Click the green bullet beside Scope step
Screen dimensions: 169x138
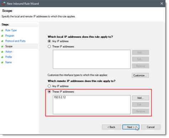(x=2, y=46)
